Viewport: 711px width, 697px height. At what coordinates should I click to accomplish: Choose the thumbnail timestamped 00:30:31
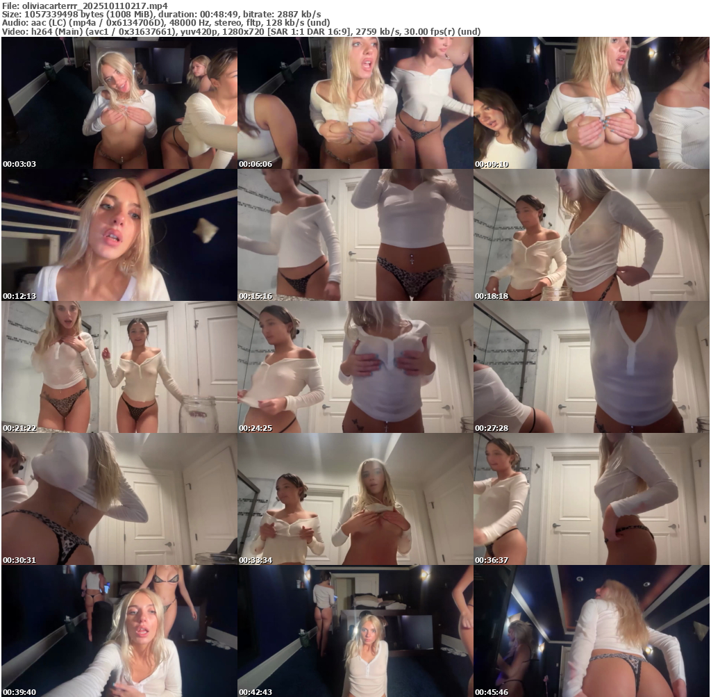[x=119, y=499]
